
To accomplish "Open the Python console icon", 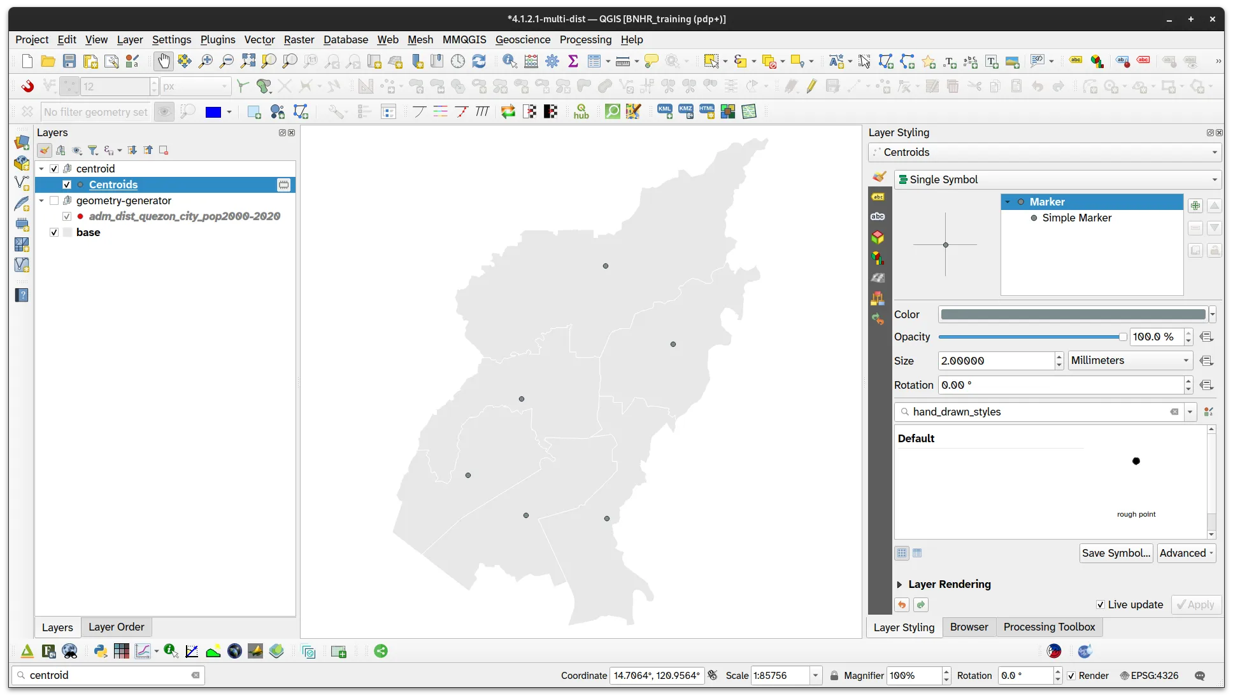I will [100, 651].
